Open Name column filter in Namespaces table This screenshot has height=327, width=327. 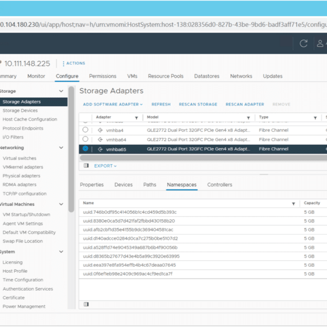(293, 204)
